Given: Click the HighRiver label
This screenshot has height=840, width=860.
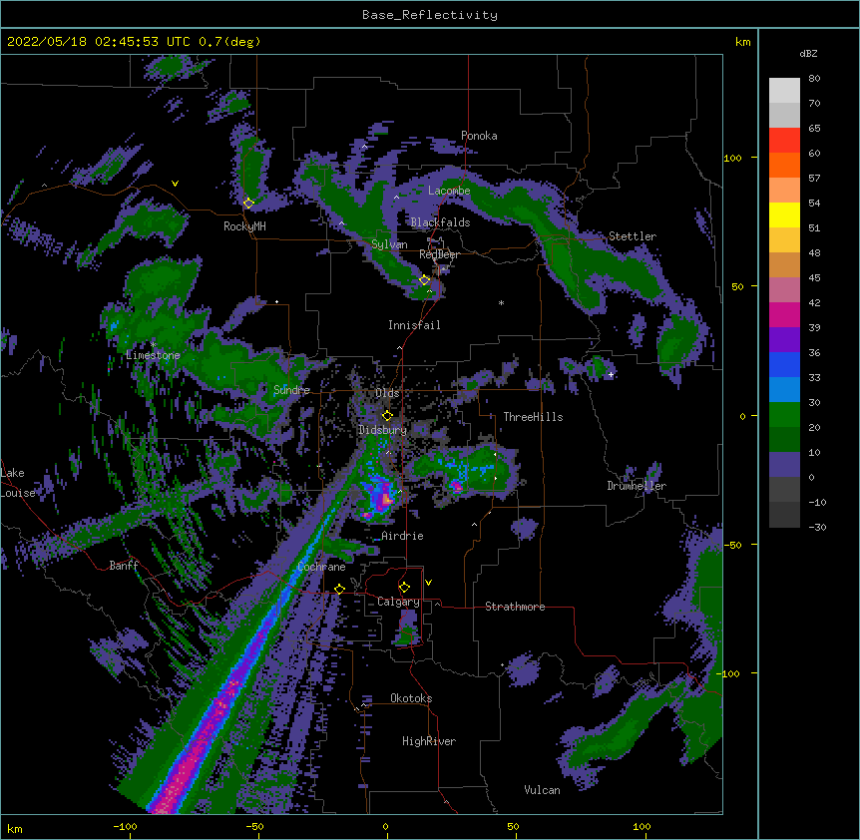Looking at the screenshot, I should tap(429, 741).
